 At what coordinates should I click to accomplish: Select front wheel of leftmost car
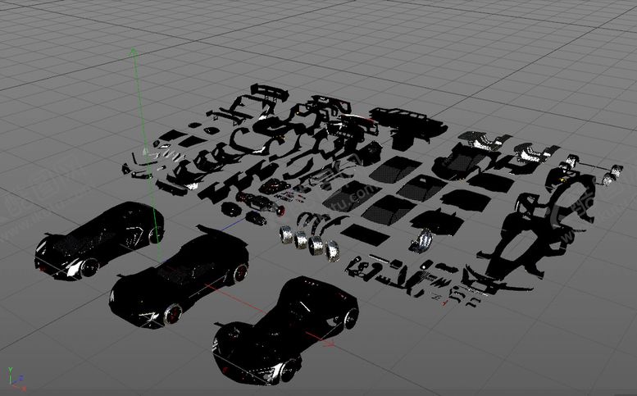89,267
